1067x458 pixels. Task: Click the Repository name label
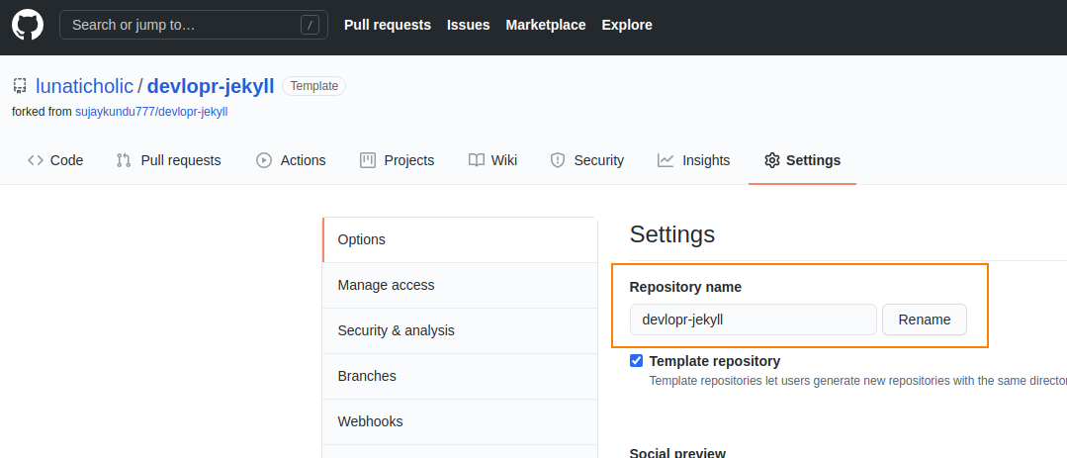685,287
